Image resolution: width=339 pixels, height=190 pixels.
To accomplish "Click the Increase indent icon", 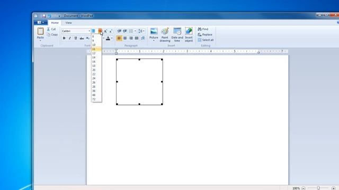I will pos(125,31).
